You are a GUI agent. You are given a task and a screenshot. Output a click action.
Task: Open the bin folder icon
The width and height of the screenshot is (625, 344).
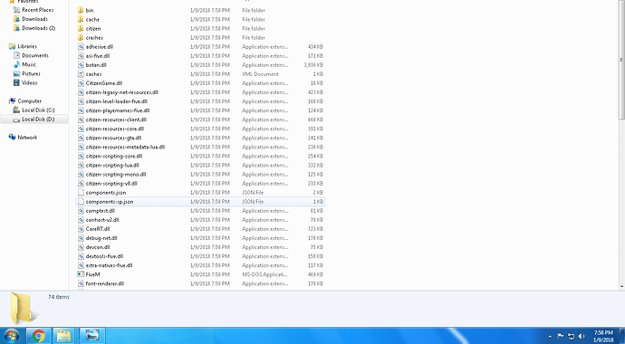point(81,10)
